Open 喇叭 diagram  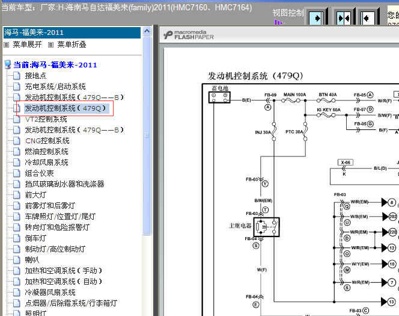32,260
